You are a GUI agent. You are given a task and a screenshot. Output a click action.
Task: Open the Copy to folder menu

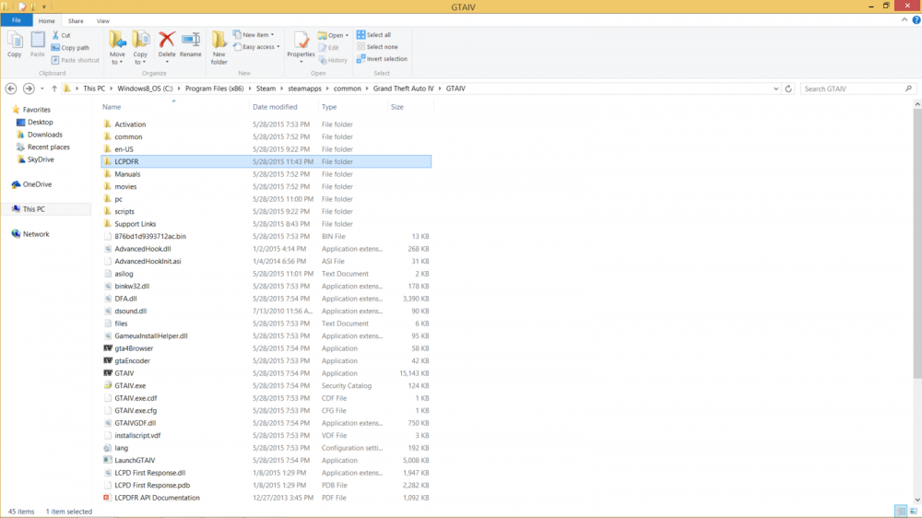(140, 48)
